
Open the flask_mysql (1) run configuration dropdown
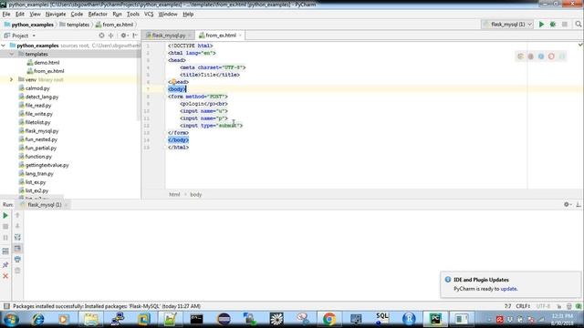tap(508, 25)
